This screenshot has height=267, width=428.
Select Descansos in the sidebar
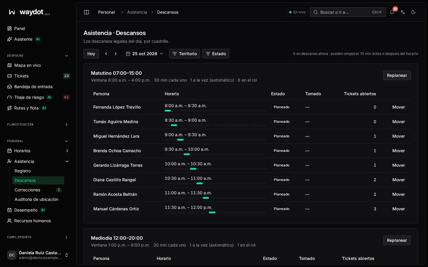click(38, 180)
